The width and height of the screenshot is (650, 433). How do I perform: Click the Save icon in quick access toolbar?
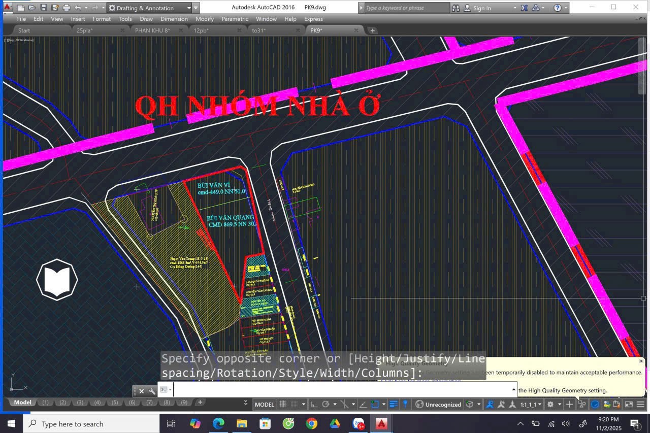(44, 8)
